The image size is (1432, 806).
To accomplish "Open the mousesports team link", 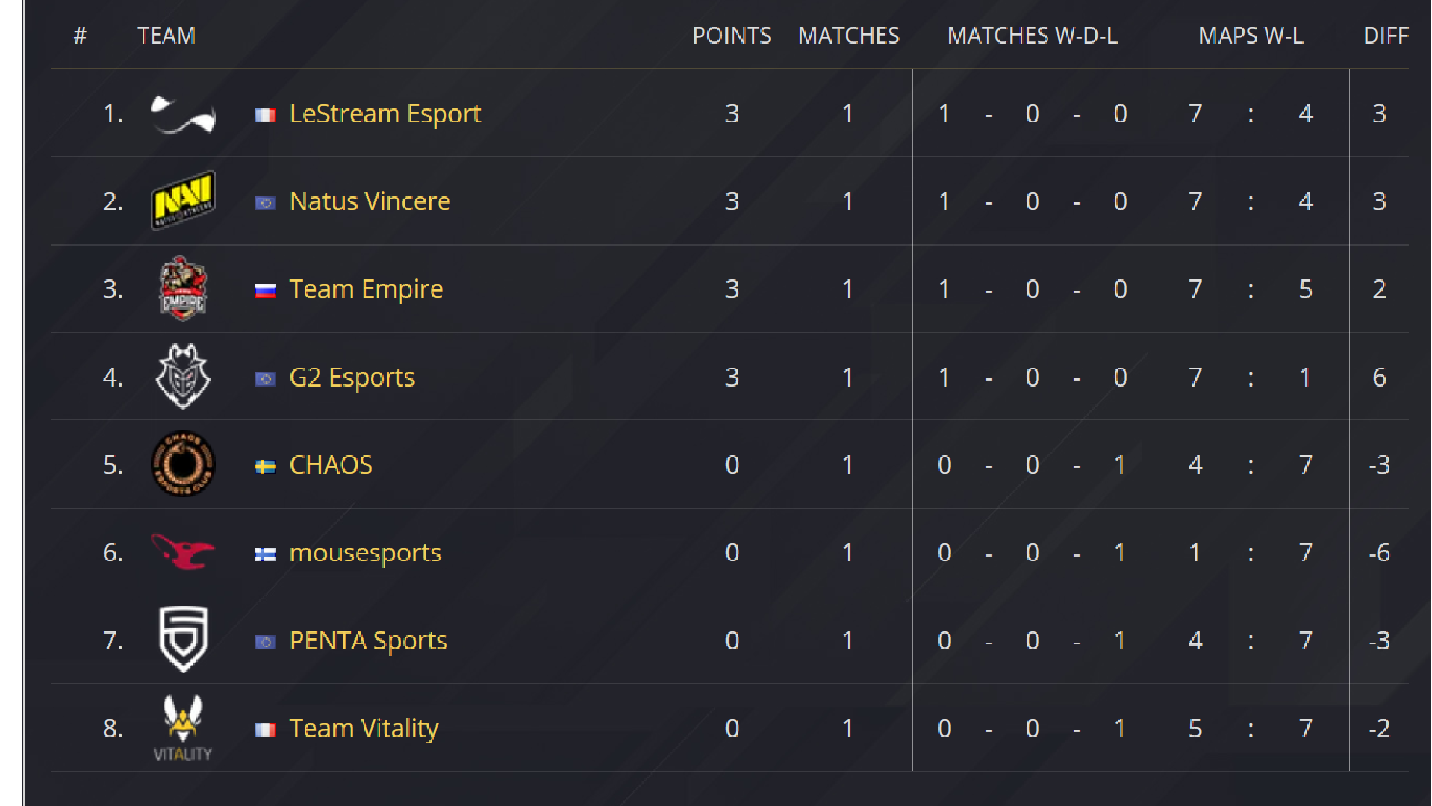I will [365, 553].
